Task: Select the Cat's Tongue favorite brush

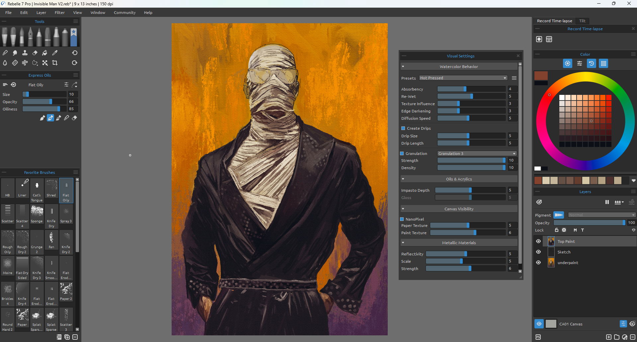Action: [37, 190]
